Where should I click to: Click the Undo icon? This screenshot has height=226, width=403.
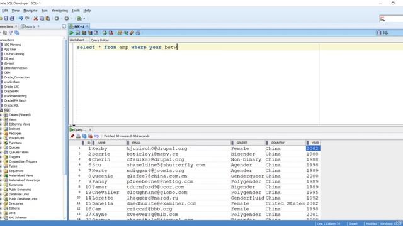tap(21, 18)
